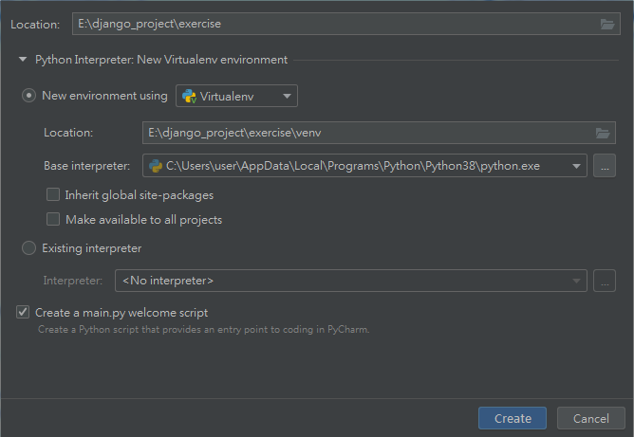This screenshot has height=437, width=634.
Task: Click the Virtualenv Python icon
Action: (189, 96)
